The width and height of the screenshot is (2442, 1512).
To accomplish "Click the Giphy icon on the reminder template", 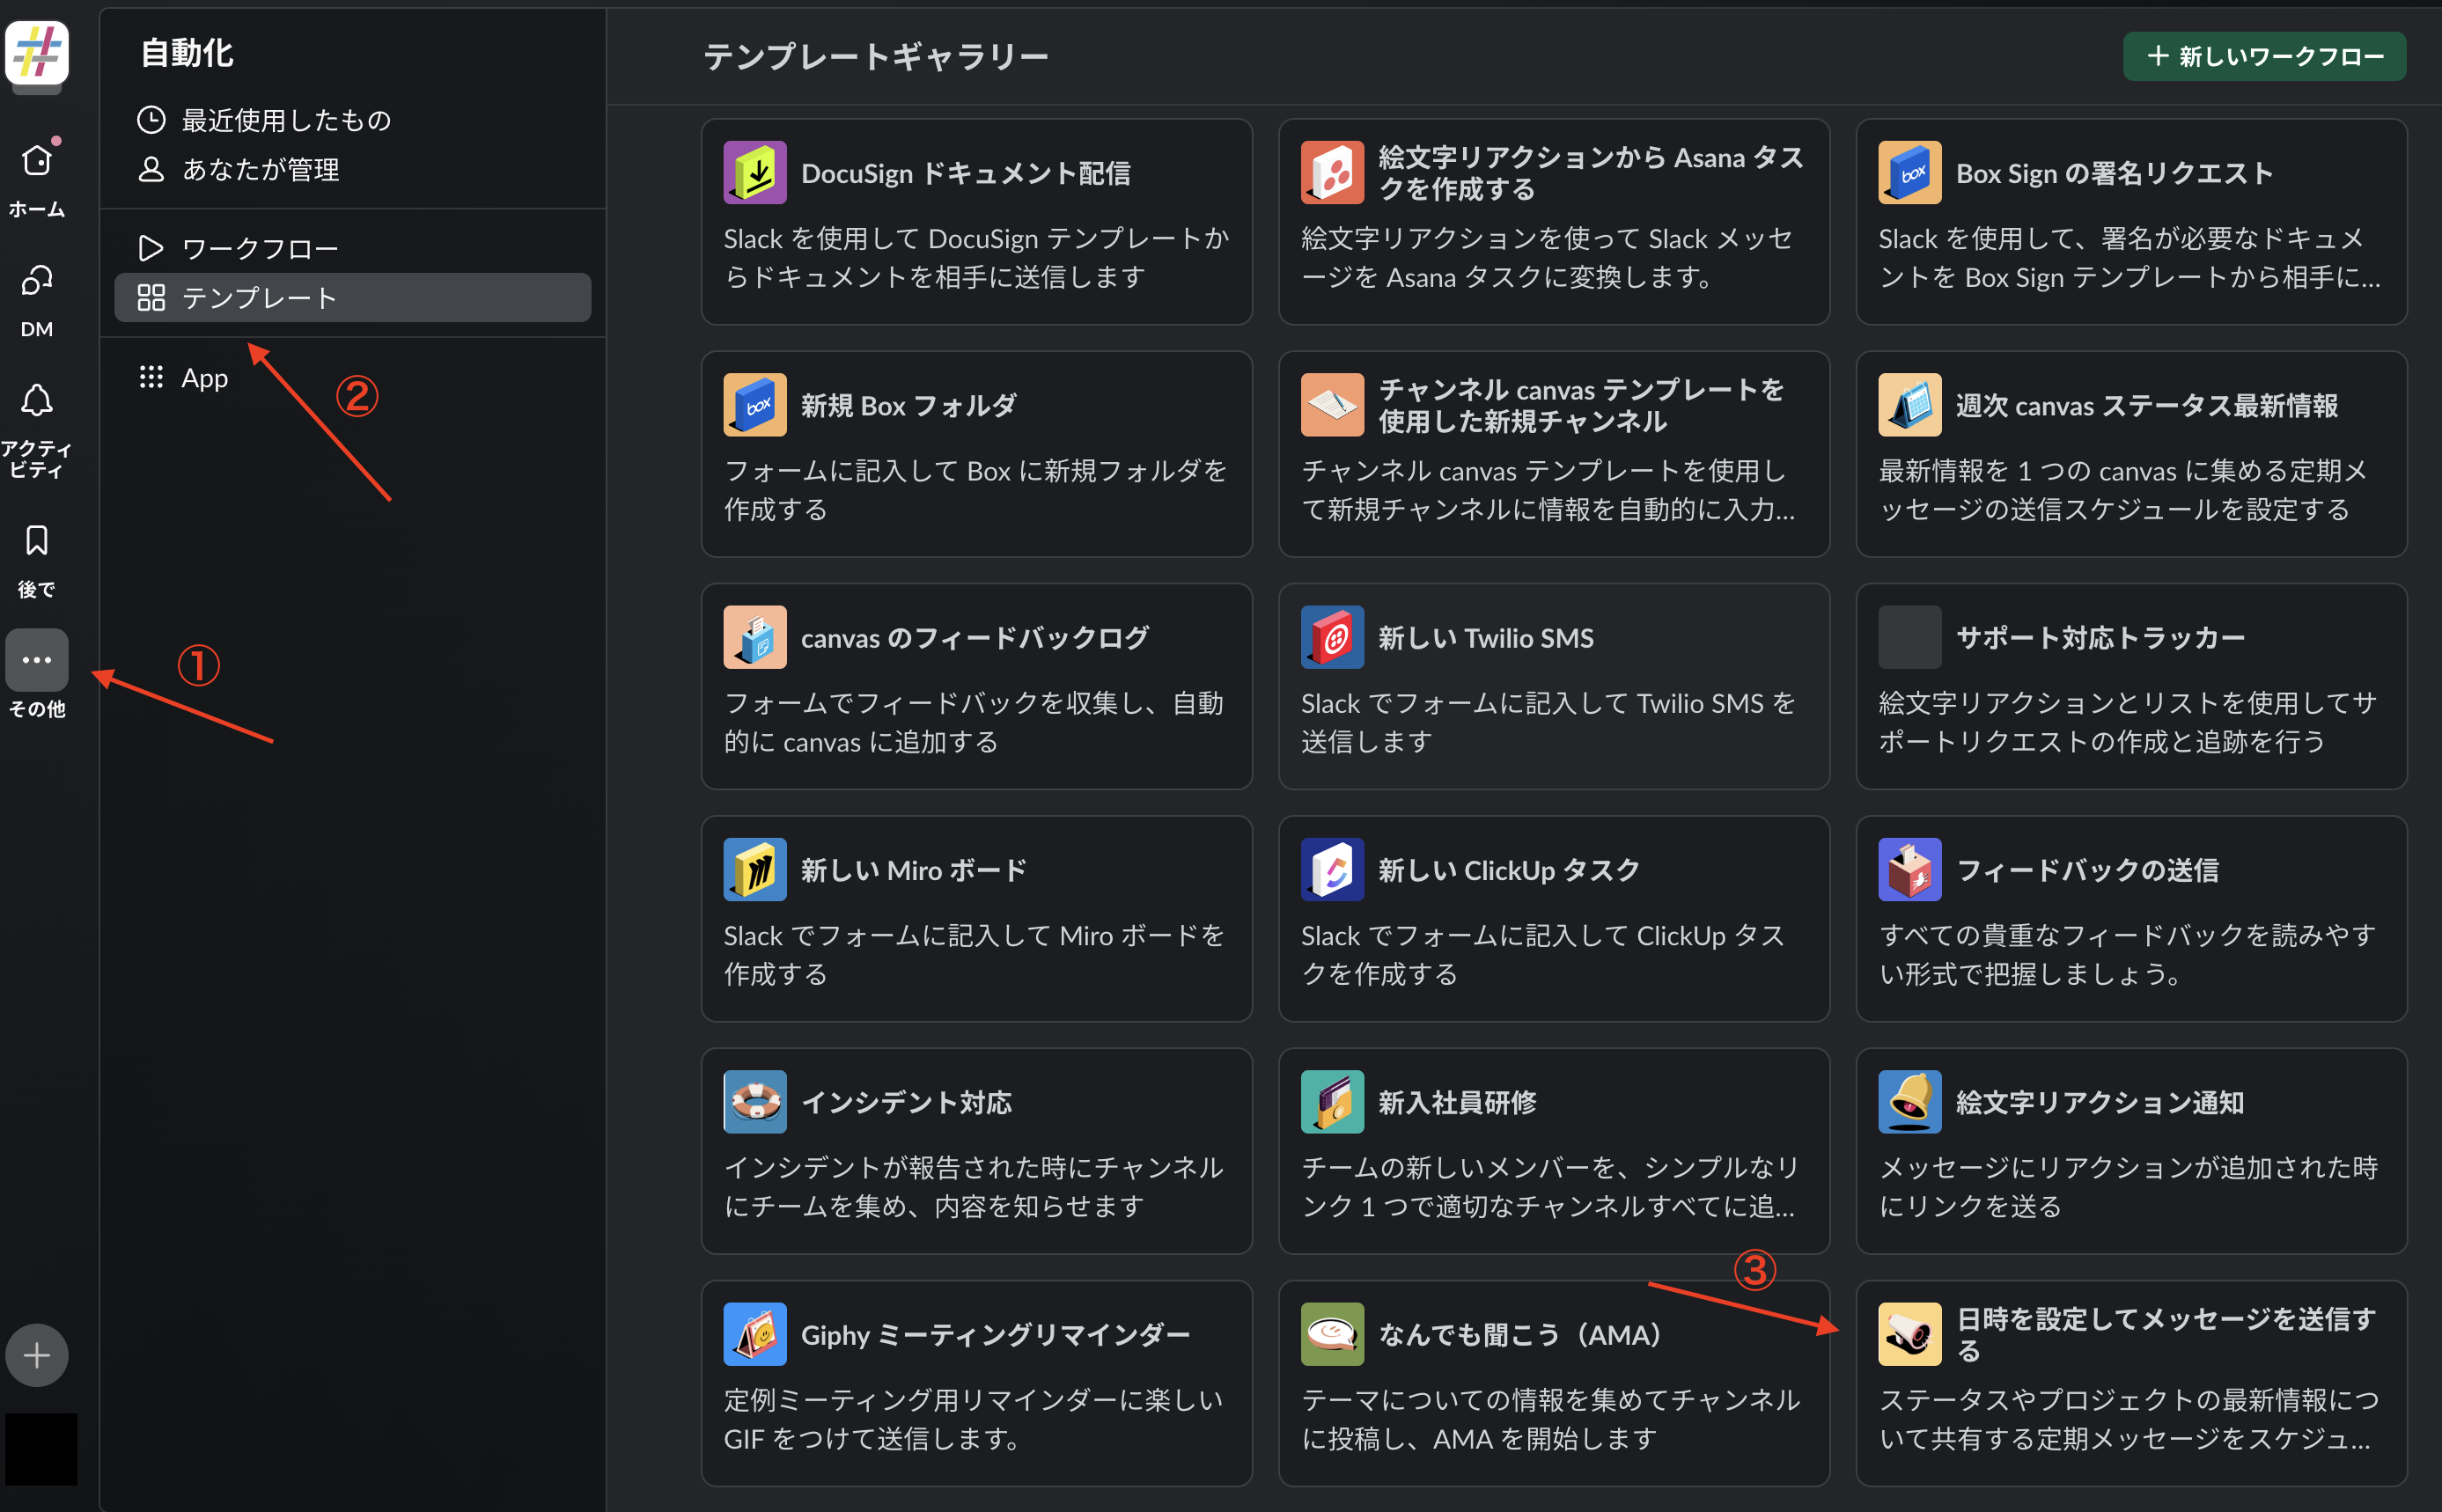I will (x=755, y=1333).
